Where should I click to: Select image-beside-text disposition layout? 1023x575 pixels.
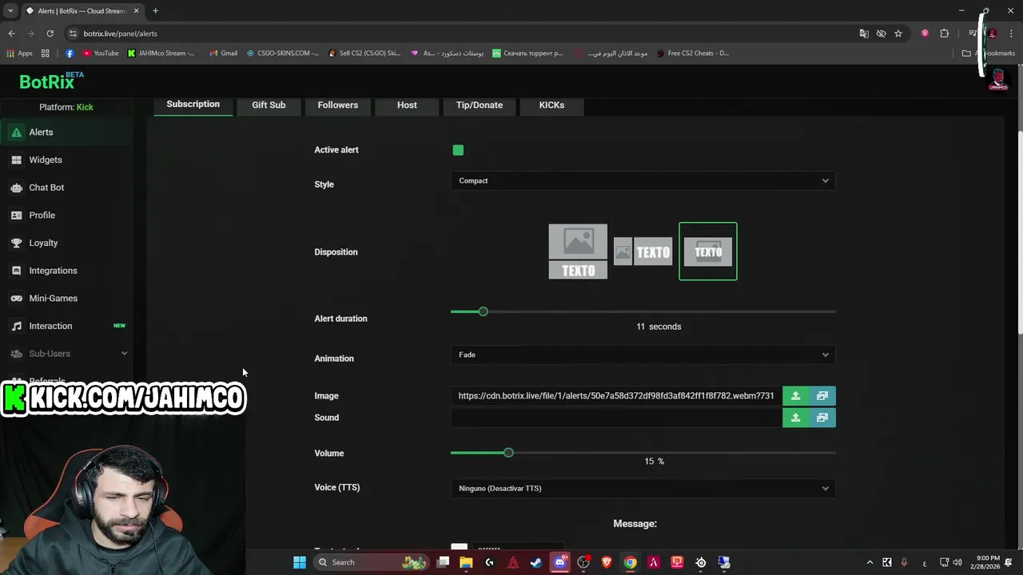pos(643,252)
